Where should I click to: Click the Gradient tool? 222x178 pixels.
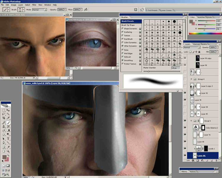click(x=8, y=130)
